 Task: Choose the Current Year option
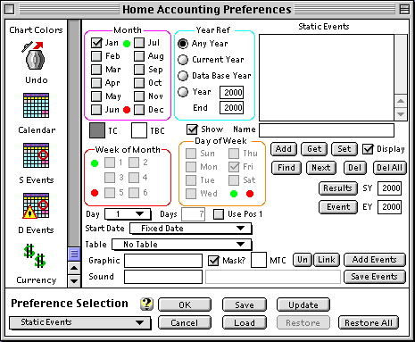click(183, 60)
